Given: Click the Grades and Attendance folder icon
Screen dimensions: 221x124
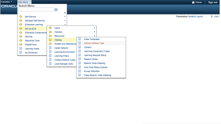Looking at the screenshot, I should click(x=50, y=44).
